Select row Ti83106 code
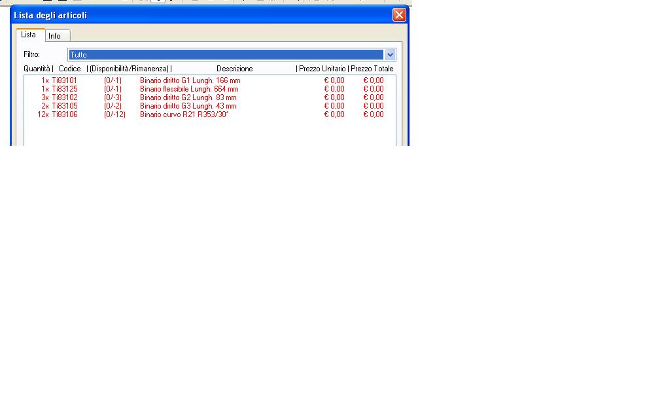The width and height of the screenshot is (662, 416). tap(65, 114)
